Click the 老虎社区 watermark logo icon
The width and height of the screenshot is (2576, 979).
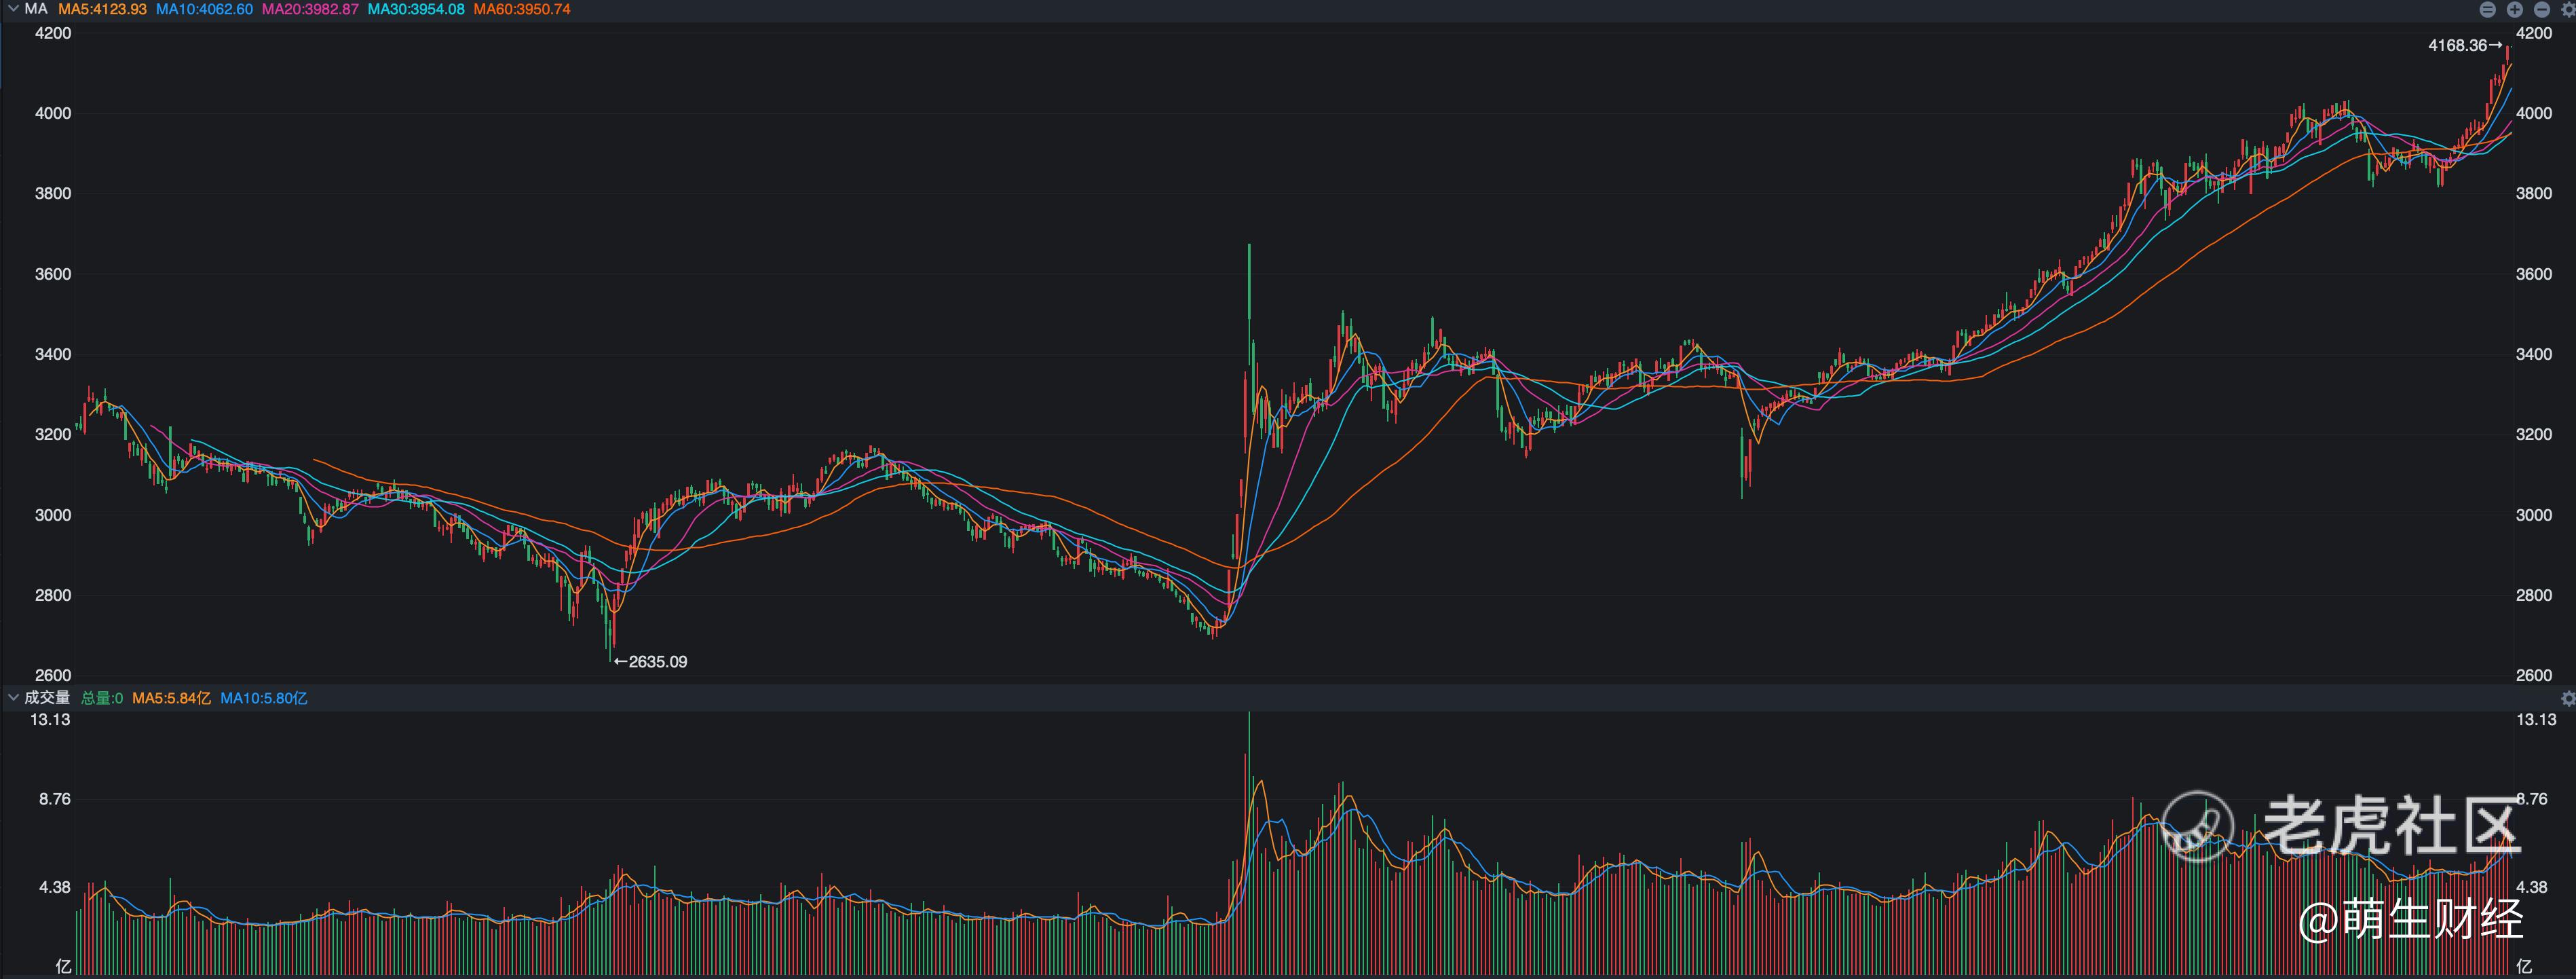click(x=2198, y=826)
